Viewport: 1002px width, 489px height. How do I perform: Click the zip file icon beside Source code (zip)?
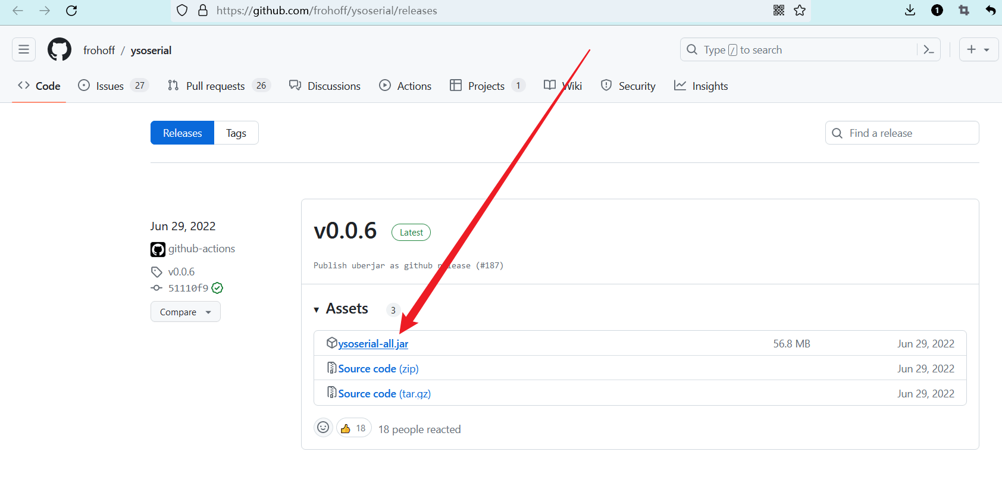(x=332, y=368)
